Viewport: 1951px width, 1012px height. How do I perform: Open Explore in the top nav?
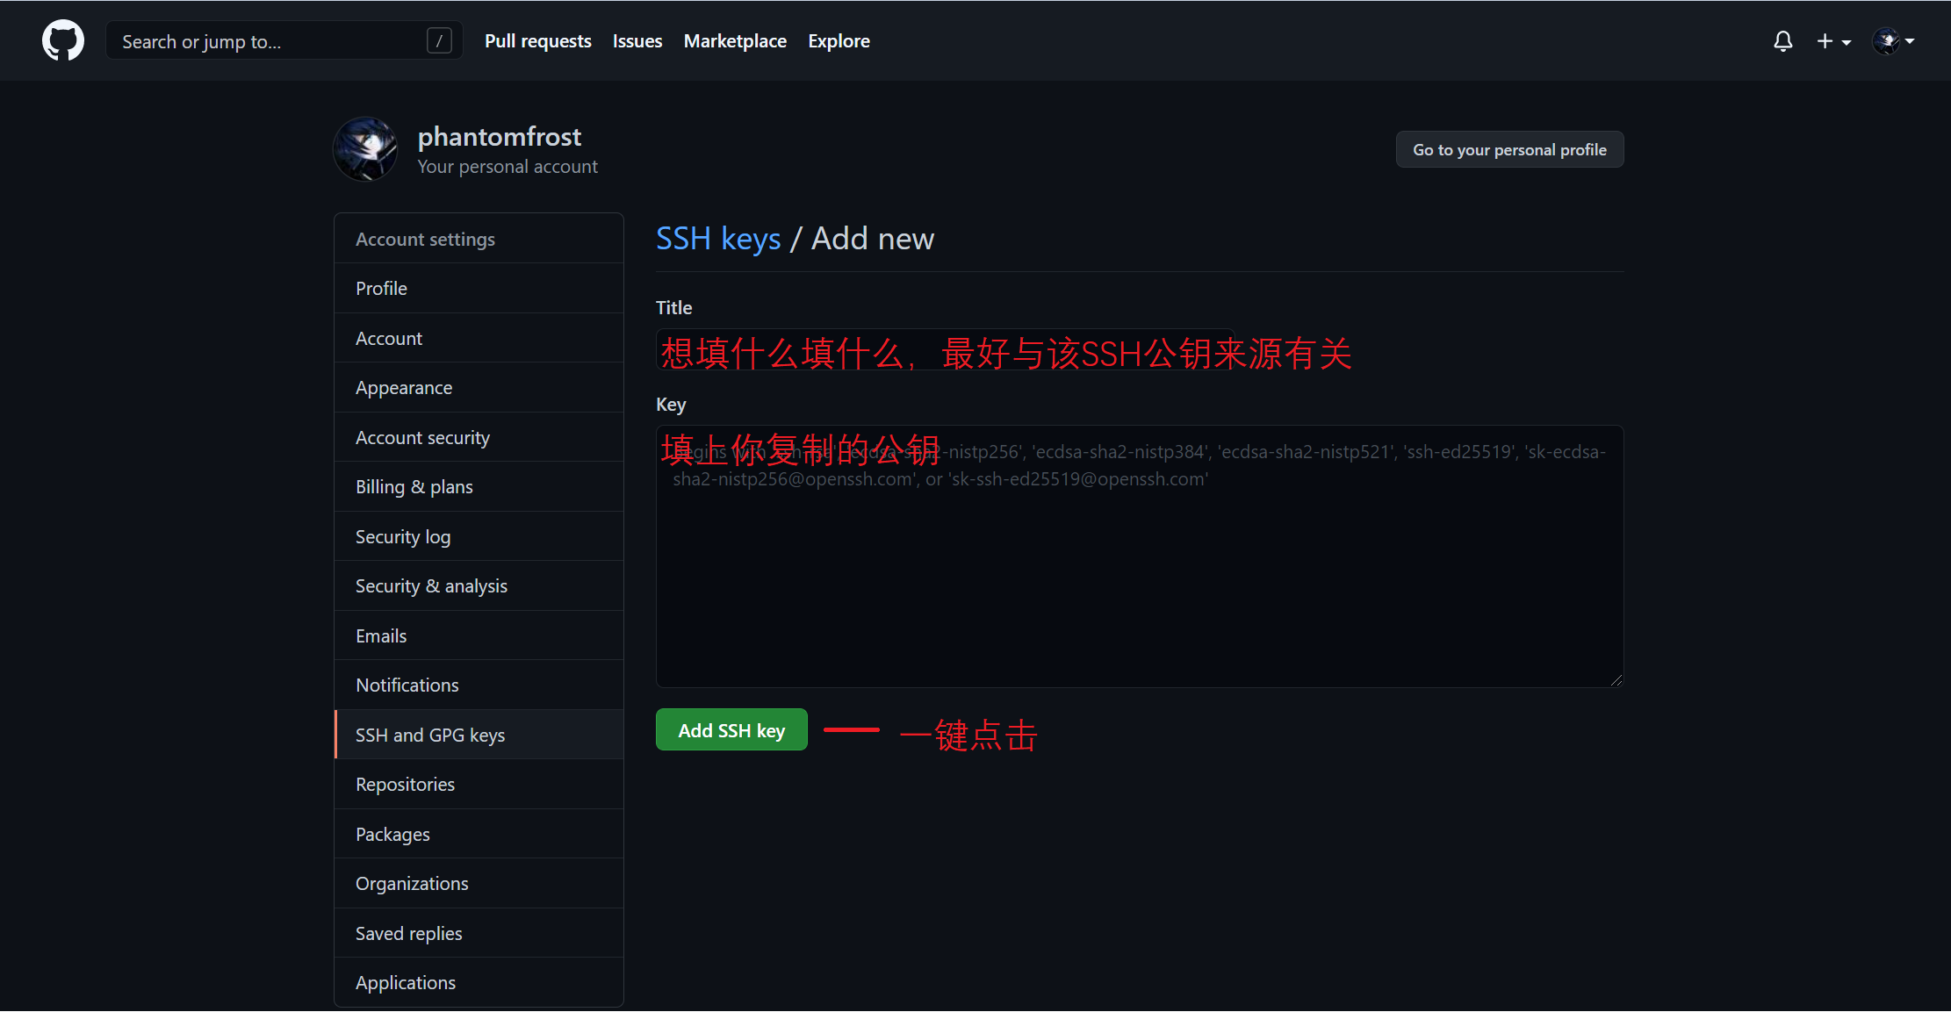pyautogui.click(x=839, y=41)
